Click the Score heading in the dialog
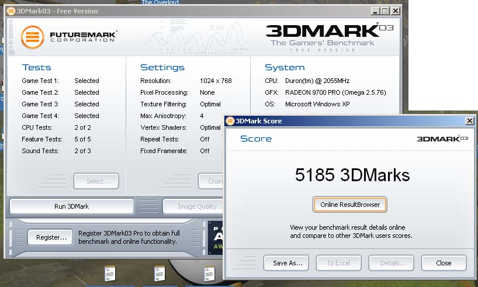 (x=256, y=139)
